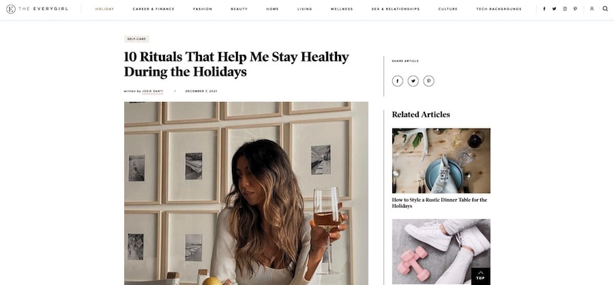Open the Career & Finance menu

tap(153, 9)
